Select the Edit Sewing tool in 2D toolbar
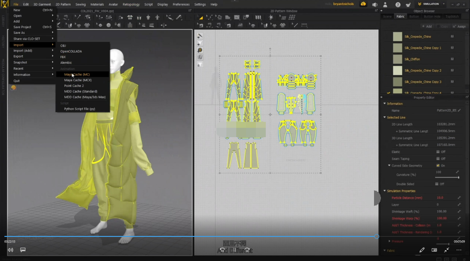470x261 pixels. click(x=201, y=26)
